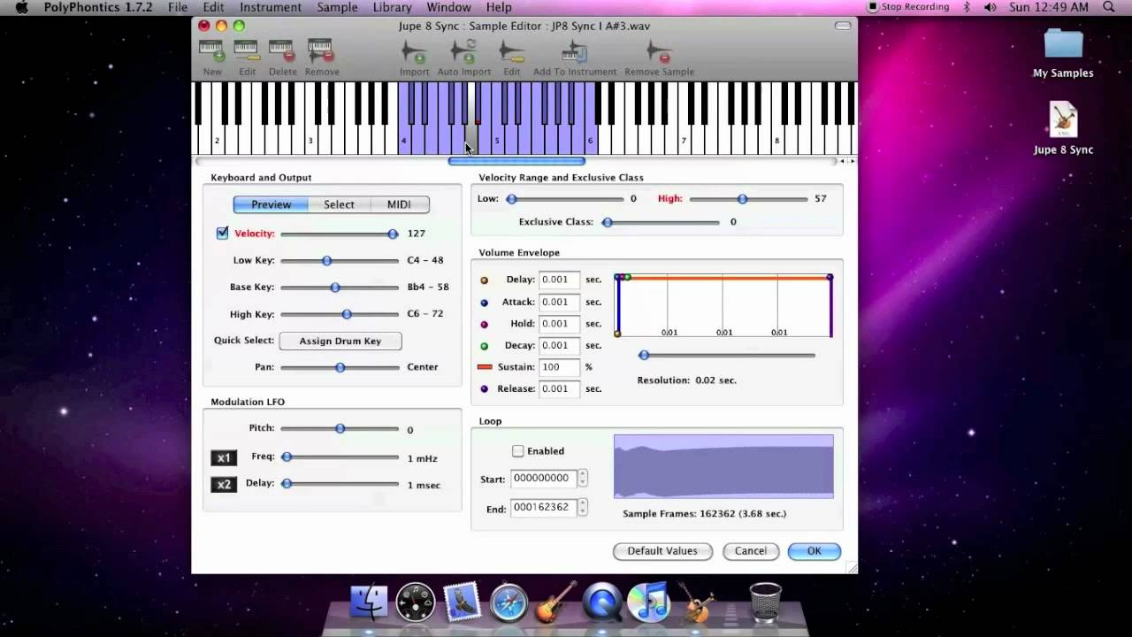Click the Attack time input field
The width and height of the screenshot is (1132, 637).
tap(559, 302)
